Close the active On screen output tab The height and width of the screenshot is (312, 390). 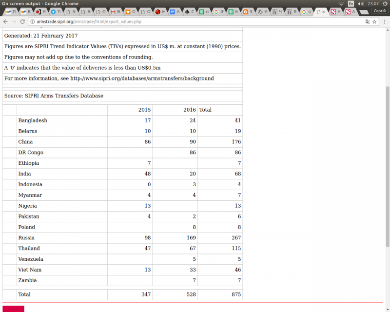(x=323, y=12)
